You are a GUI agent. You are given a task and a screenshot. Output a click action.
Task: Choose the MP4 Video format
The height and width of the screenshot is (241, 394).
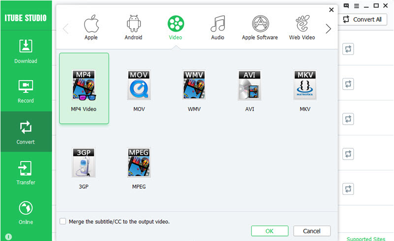84,88
